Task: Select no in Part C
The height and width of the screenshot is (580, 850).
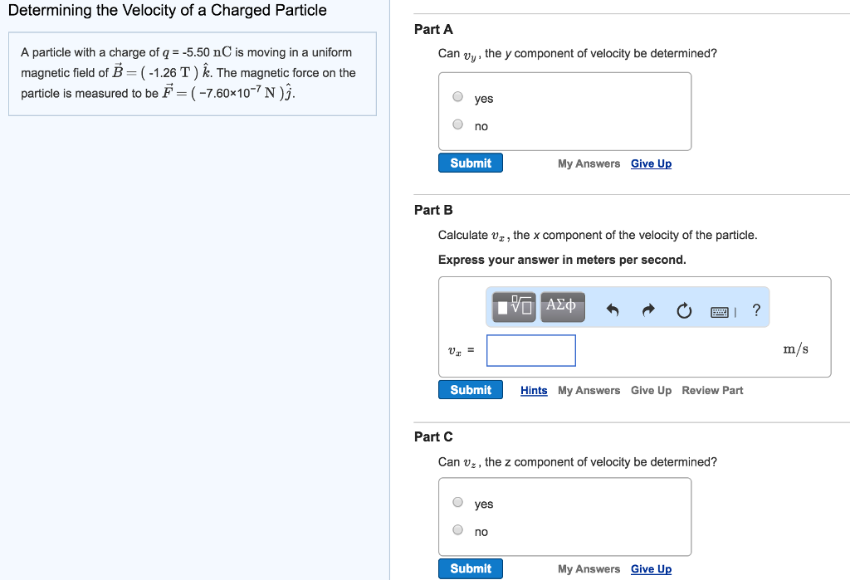Action: pos(457,529)
